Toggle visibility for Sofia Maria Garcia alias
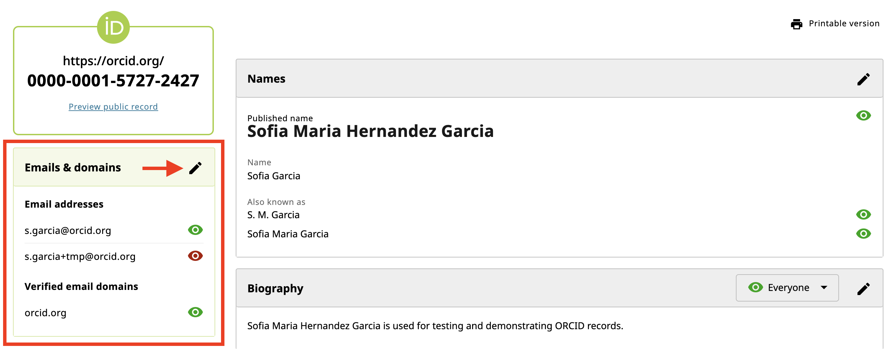Viewport: 893px width, 349px height. 863,234
